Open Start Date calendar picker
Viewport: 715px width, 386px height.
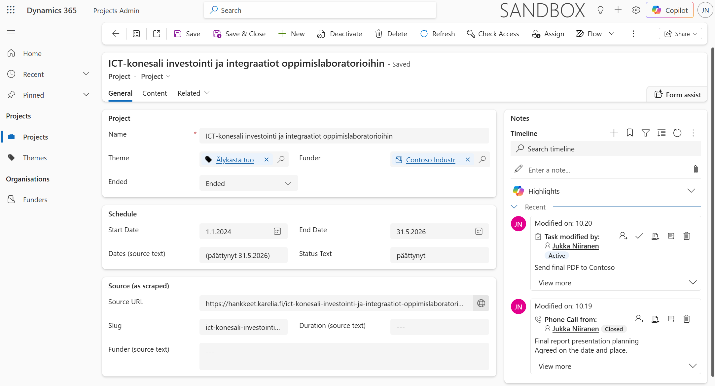277,232
